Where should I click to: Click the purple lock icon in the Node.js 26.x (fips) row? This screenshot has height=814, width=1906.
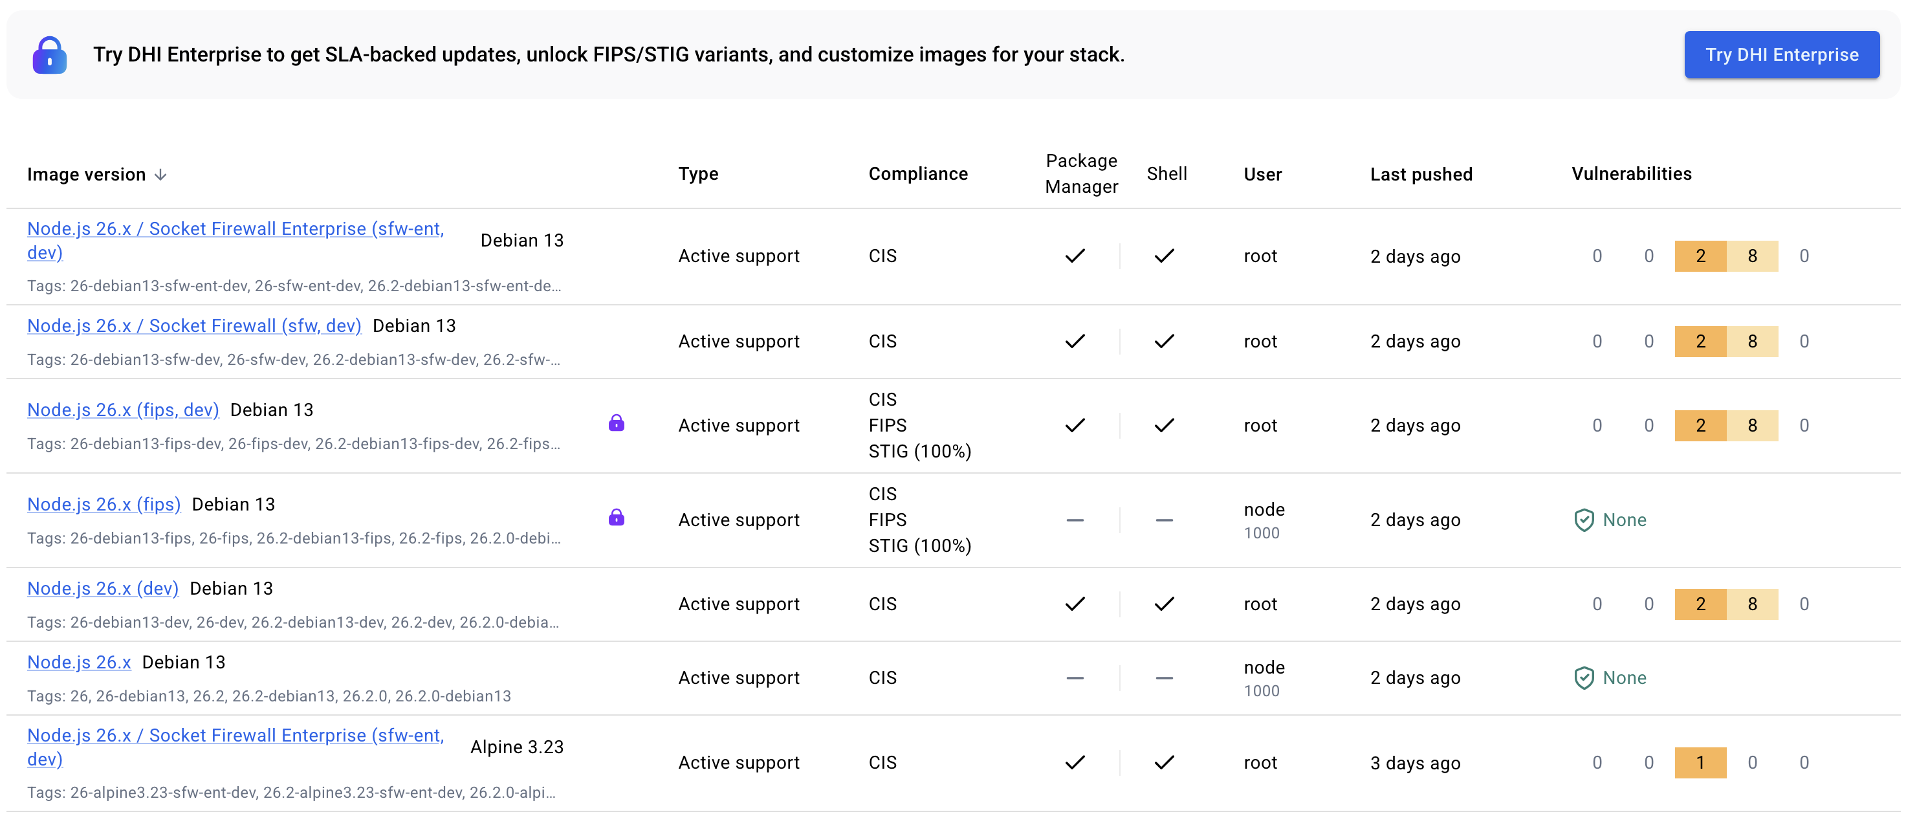(617, 516)
